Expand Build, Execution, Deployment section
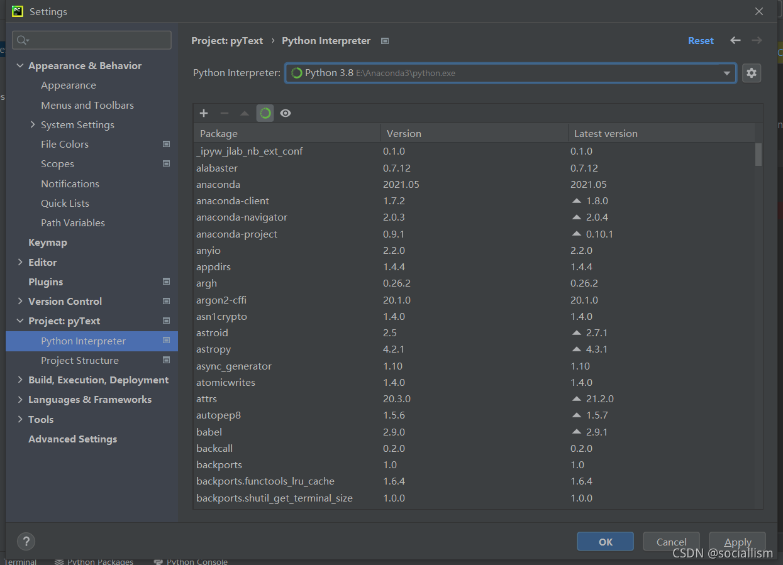 point(20,380)
